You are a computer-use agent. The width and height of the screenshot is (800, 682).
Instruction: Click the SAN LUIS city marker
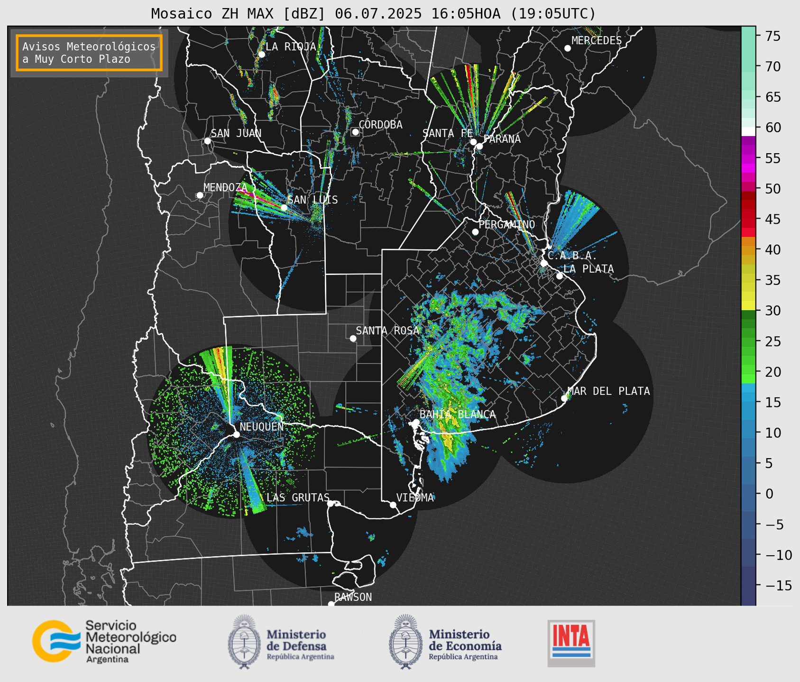tap(284, 207)
